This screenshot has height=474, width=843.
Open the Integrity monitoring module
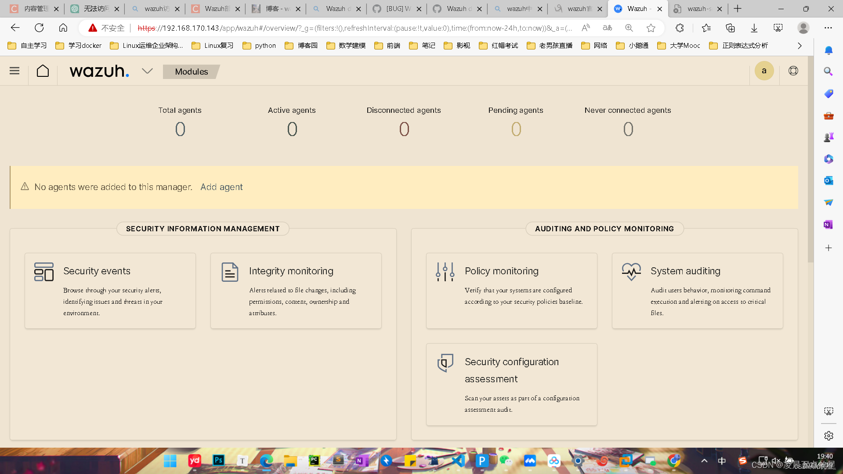click(x=296, y=291)
